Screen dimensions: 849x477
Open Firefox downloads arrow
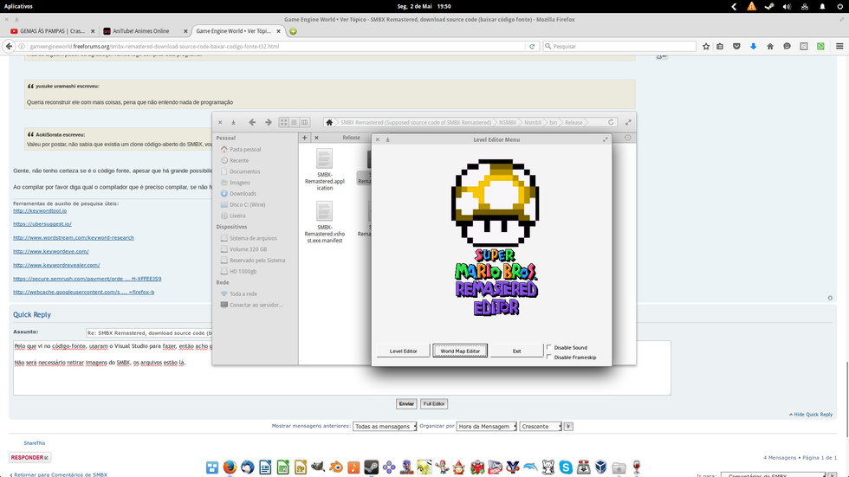coord(753,47)
